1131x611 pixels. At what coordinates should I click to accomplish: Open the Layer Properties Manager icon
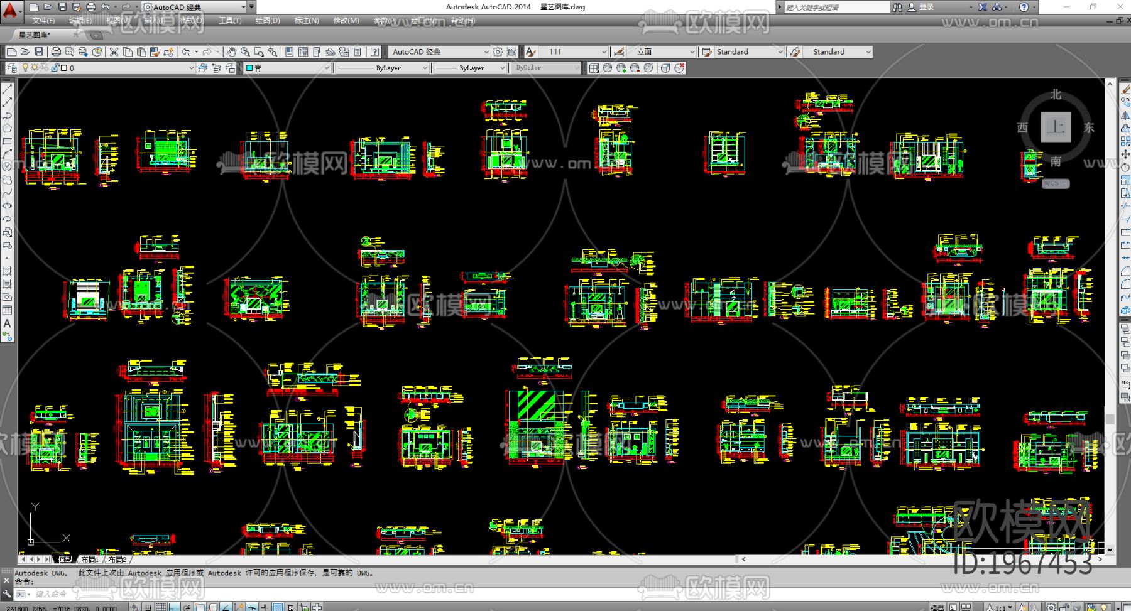click(12, 68)
